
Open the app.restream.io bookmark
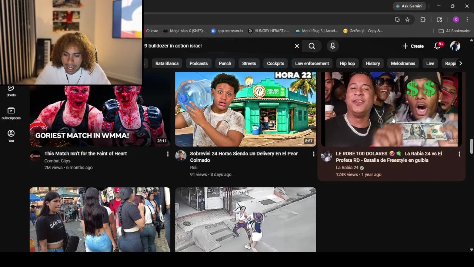pyautogui.click(x=227, y=31)
